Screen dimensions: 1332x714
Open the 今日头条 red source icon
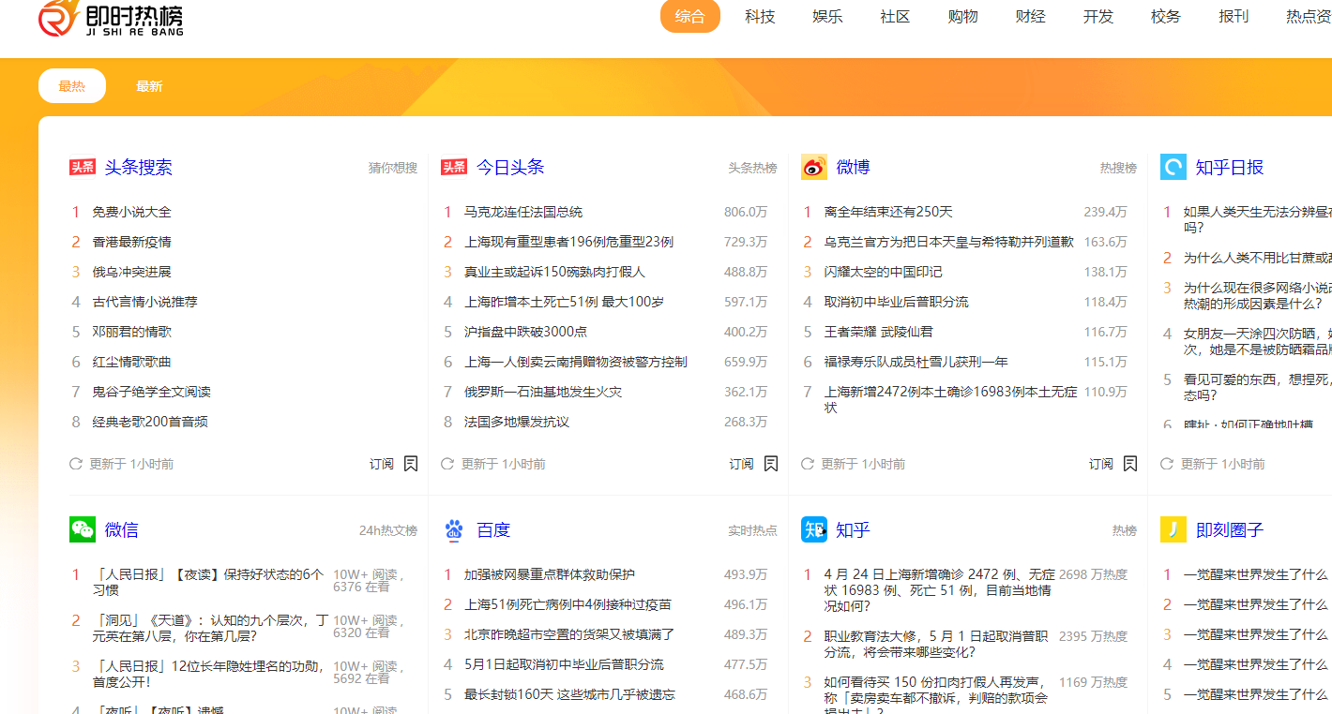[x=454, y=167]
